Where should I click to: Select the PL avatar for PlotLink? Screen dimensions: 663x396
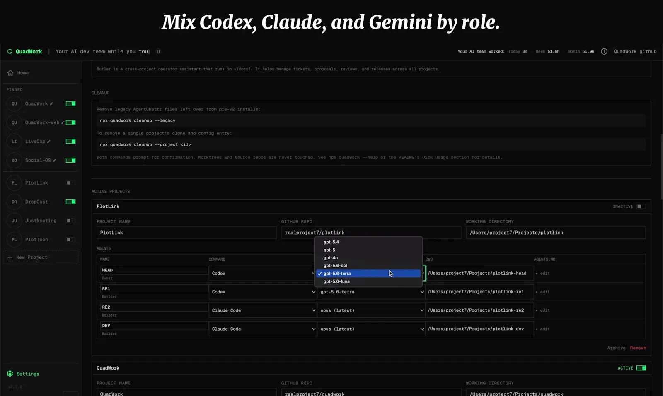[x=14, y=183]
